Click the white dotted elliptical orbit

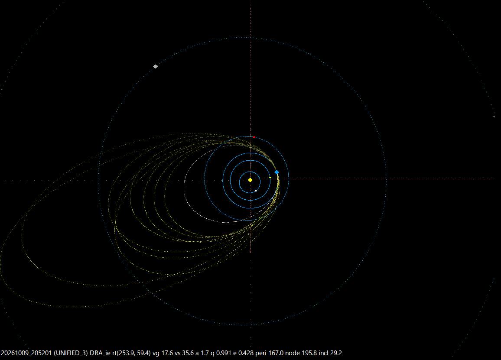pyautogui.click(x=184, y=188)
